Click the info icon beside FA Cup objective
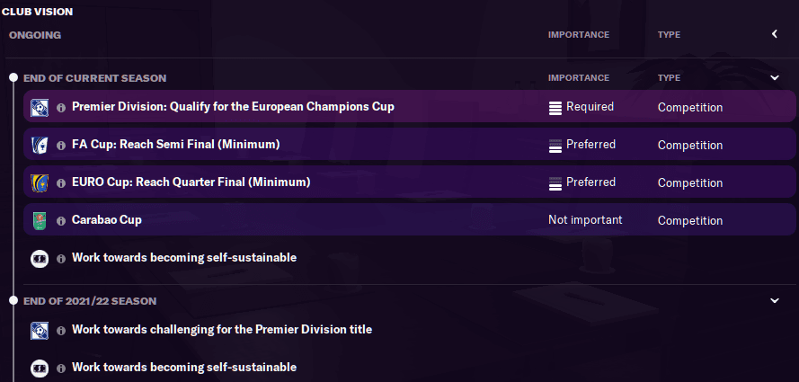Screen dimensions: 799x382 (x=61, y=145)
